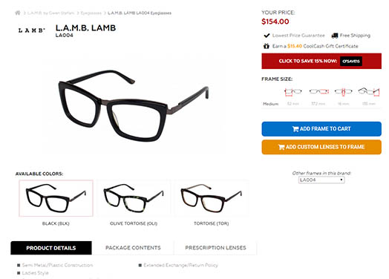Open the LA004 other frames dropdown
Screen dimensions: 389x279
[x=321, y=180]
